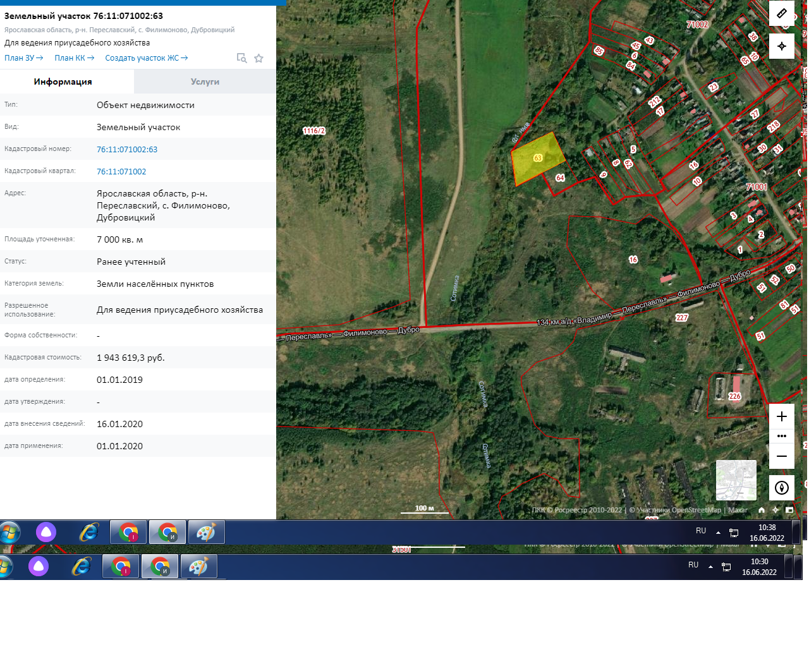Show hidden tray icons beside the 10:38 clock
The width and height of the screenshot is (809, 647).
718,533
